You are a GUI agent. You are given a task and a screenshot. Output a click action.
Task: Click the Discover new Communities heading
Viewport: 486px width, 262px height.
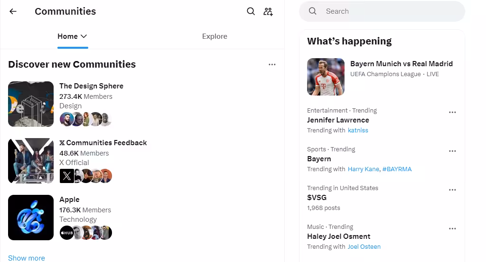pos(72,64)
